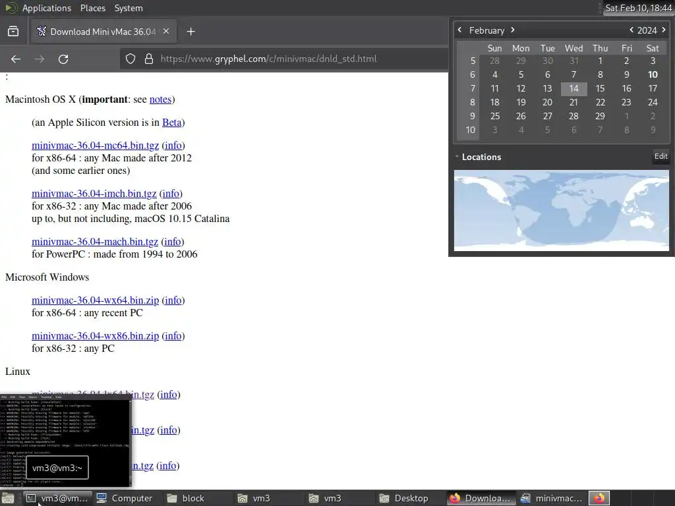The height and width of the screenshot is (506, 675).
Task: Select February 17 in the calendar
Action: pyautogui.click(x=653, y=88)
